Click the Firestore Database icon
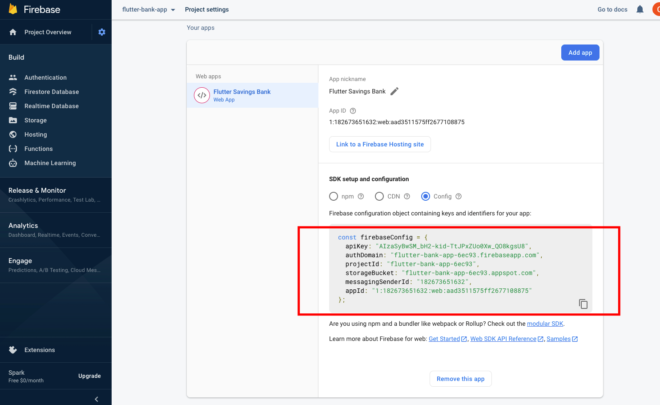This screenshot has width=660, height=405. coord(13,92)
